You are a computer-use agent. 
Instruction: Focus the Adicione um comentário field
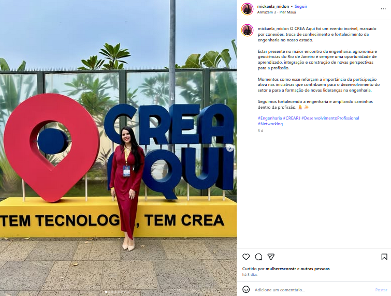click(313, 290)
